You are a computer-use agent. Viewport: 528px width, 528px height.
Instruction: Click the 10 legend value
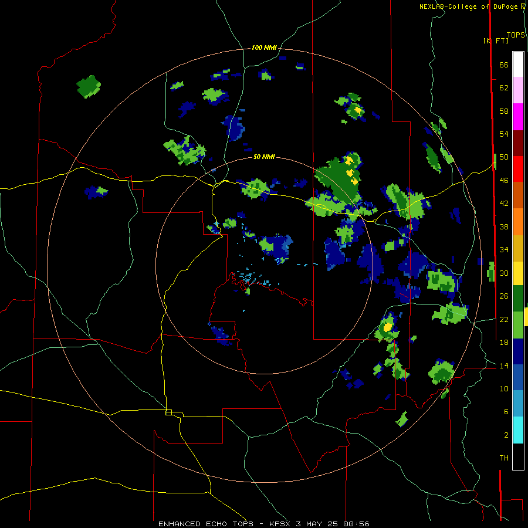pos(504,388)
